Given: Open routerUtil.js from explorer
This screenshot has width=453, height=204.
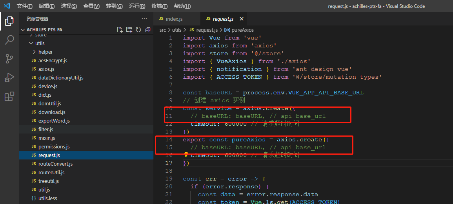Looking at the screenshot, I should click(86, 173).
